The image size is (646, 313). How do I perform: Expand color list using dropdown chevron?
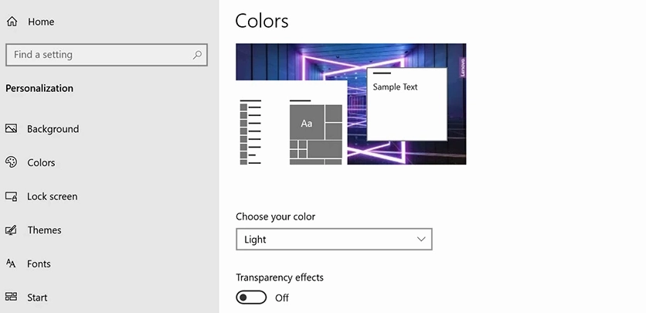421,240
